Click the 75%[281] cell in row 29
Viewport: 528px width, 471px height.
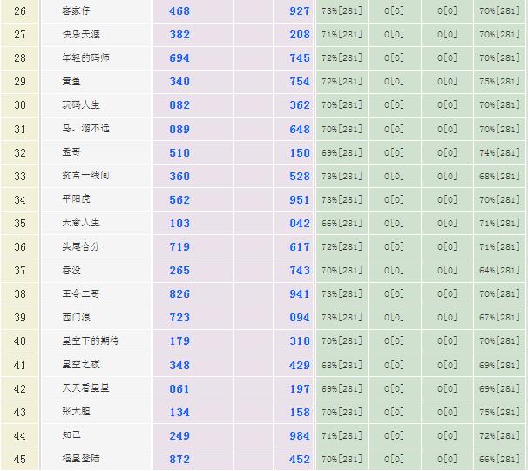[499, 82]
